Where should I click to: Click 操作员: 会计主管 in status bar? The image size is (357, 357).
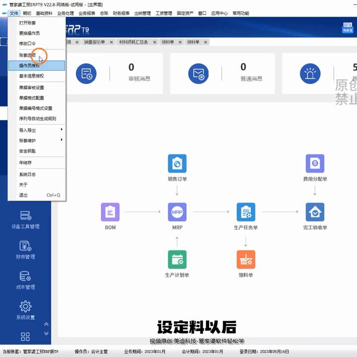pos(91,352)
